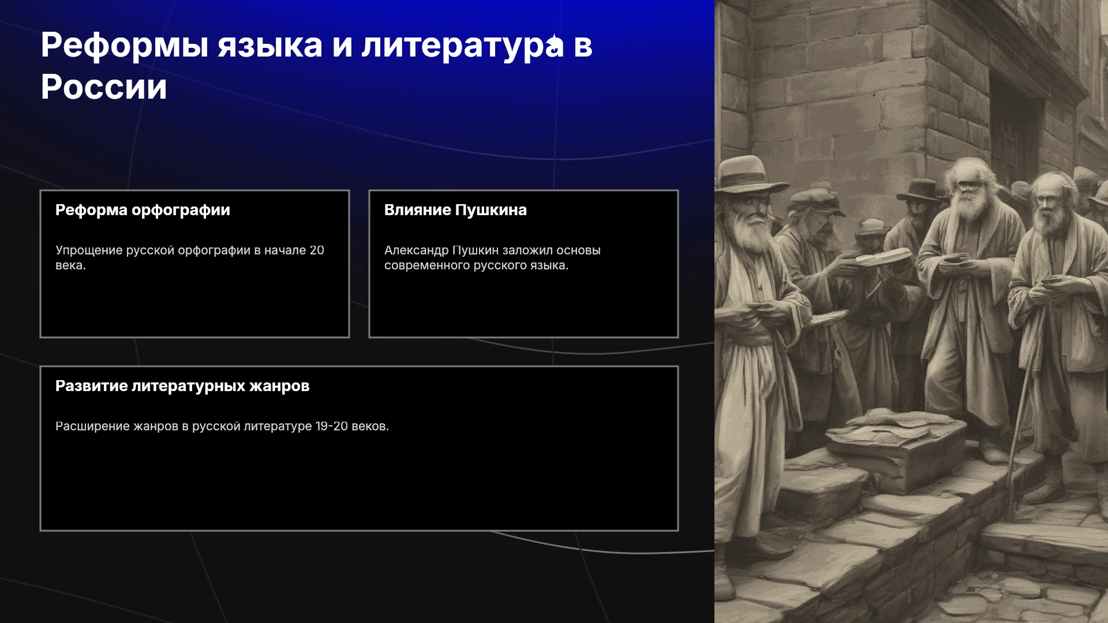
Task: Select the 'Реформа орфографии' card heading
Action: (x=143, y=210)
